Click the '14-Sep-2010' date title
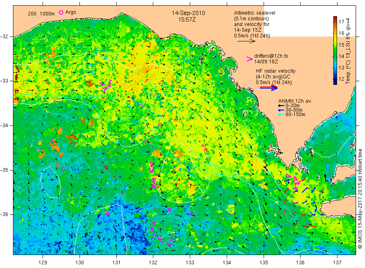 pos(188,13)
